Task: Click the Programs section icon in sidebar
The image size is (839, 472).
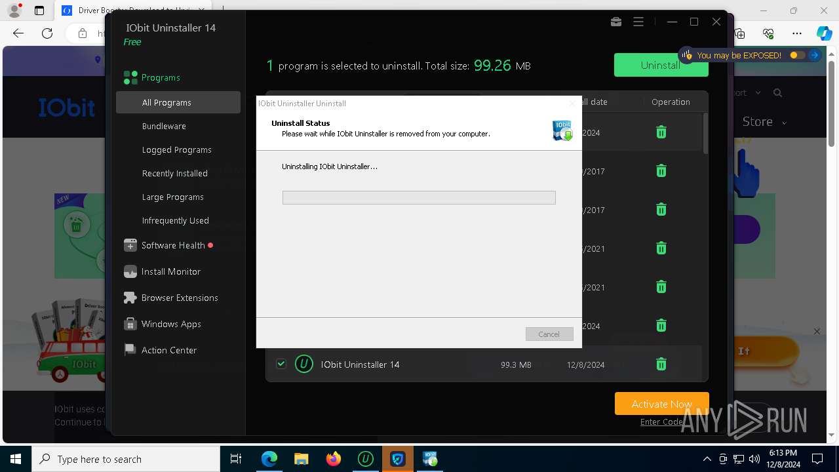Action: pos(130,77)
